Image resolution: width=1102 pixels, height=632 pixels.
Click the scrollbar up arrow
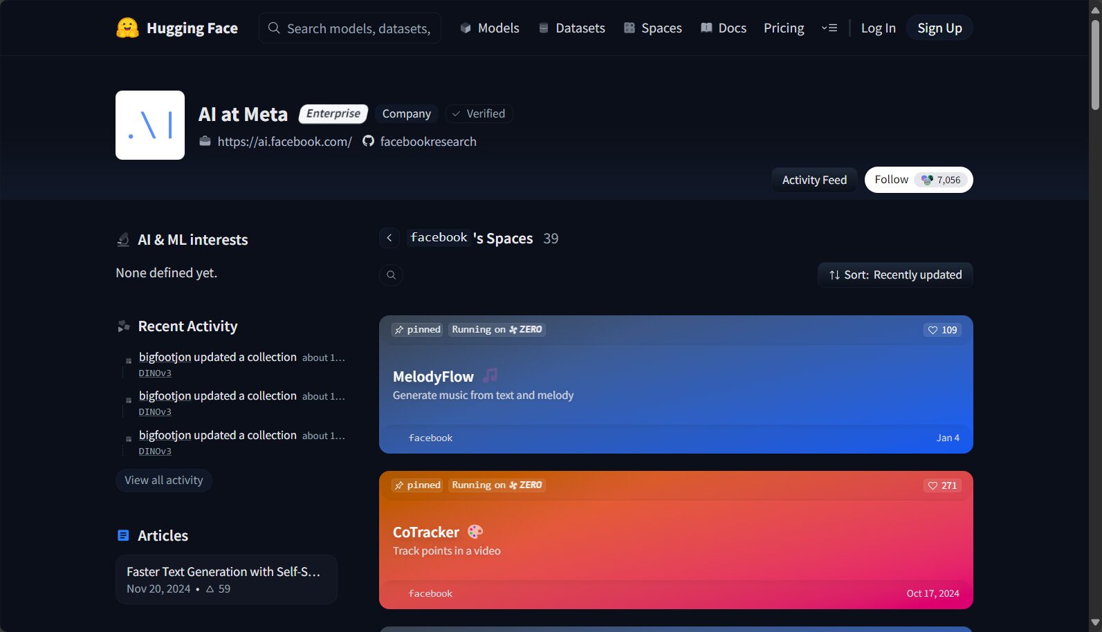click(x=1095, y=9)
